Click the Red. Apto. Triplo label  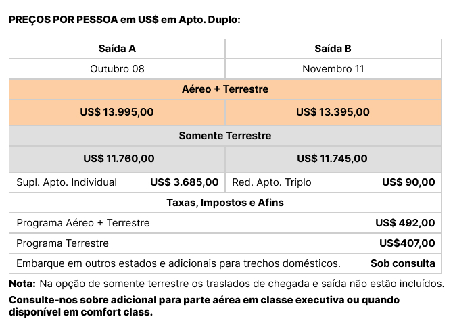click(272, 182)
